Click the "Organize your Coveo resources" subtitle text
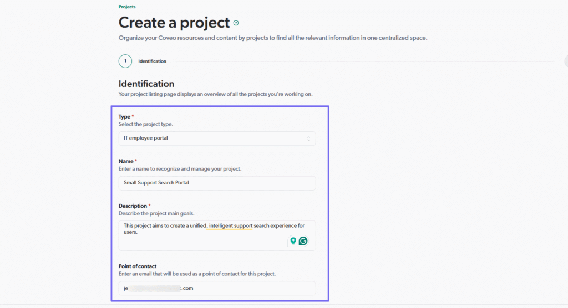The image size is (568, 308). coord(273,38)
